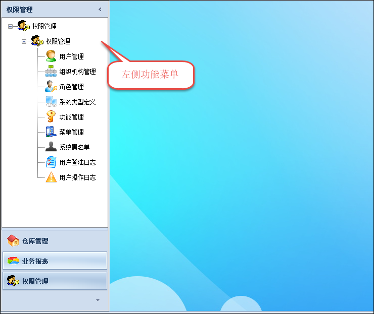
Task: Click the 用户操作日志 warning triangle icon
Action: coord(51,177)
